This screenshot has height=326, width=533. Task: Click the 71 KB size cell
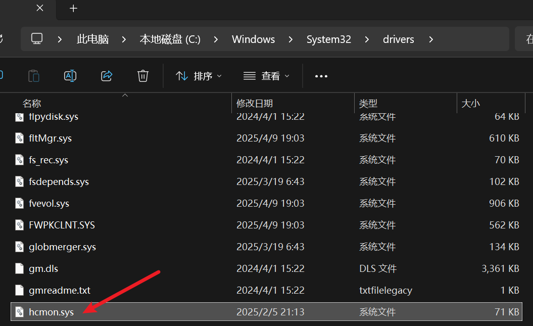click(x=507, y=312)
